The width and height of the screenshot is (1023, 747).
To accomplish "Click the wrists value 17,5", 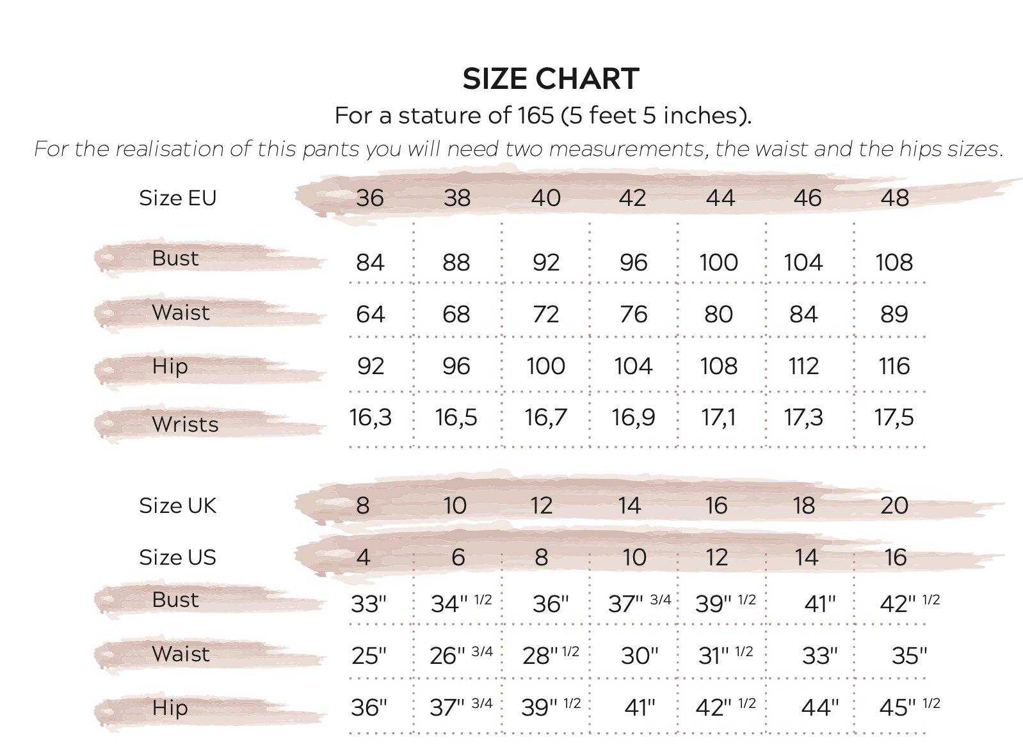I will coord(894,418).
